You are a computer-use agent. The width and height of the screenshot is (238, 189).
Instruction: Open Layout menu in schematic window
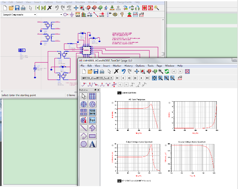click(68, 2)
